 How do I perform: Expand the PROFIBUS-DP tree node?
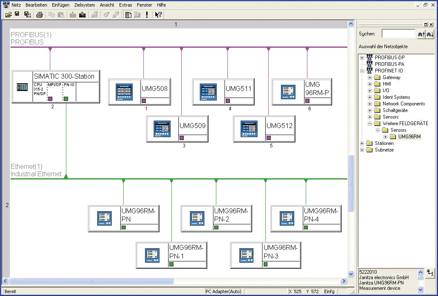click(362, 58)
